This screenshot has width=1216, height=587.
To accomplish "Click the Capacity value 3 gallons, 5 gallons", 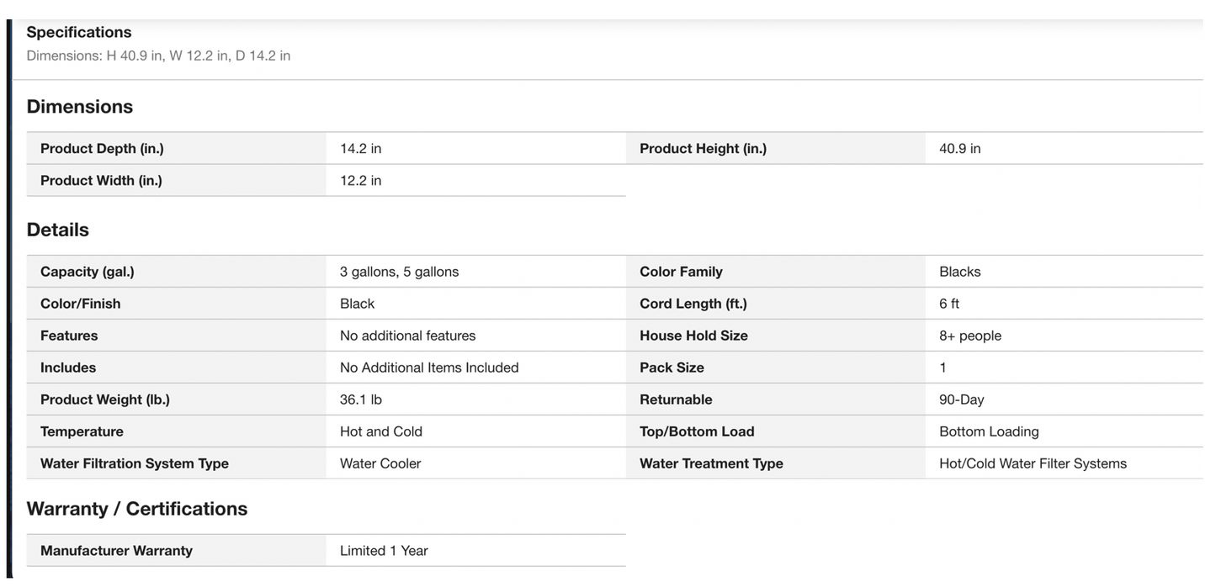I will click(x=399, y=272).
